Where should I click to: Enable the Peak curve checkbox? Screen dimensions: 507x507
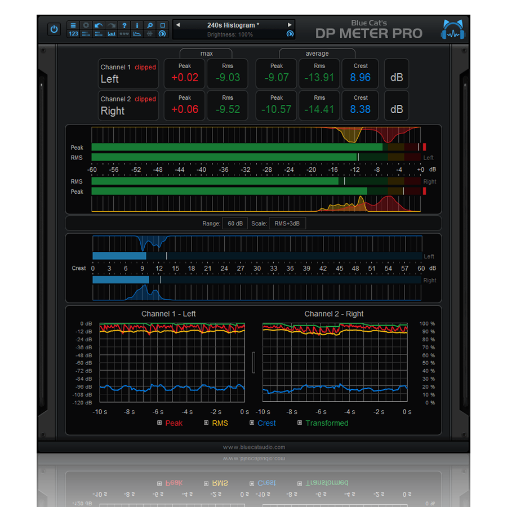(159, 423)
